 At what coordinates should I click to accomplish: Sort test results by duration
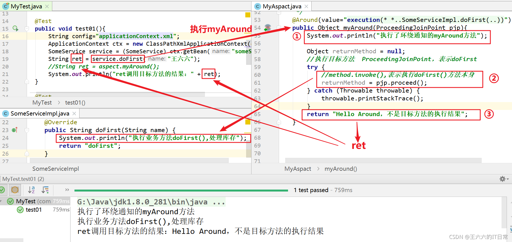click(x=45, y=190)
